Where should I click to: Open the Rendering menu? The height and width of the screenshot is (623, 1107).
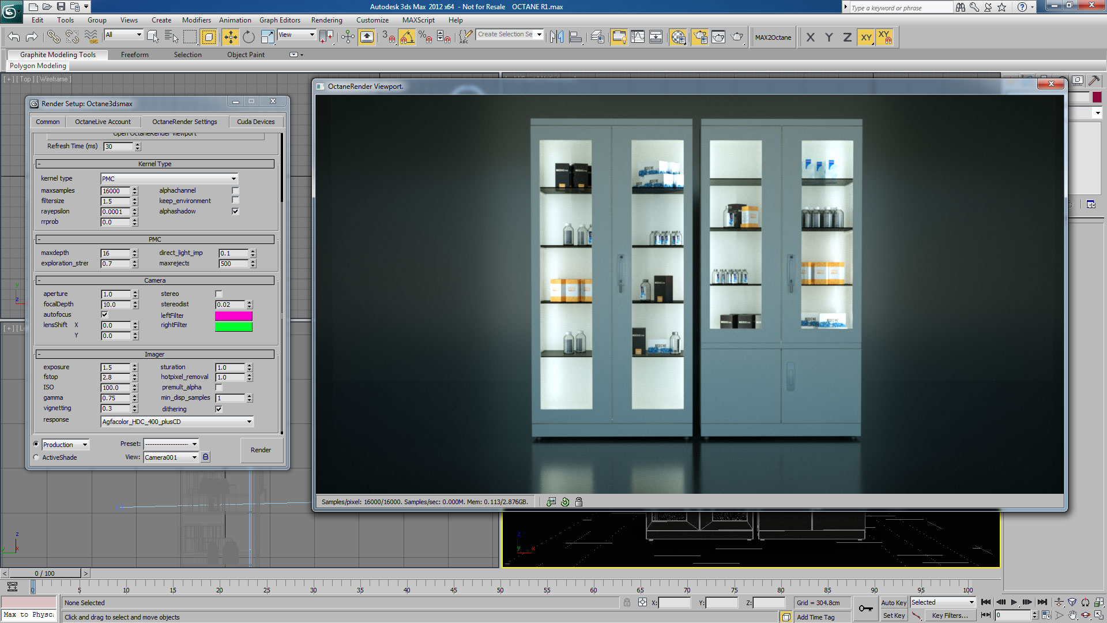click(x=326, y=20)
